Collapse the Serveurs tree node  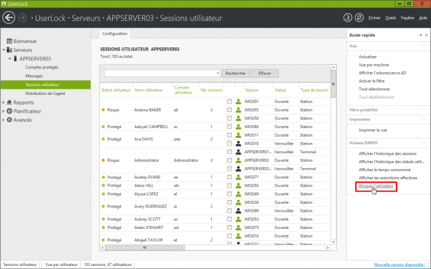click(4, 50)
